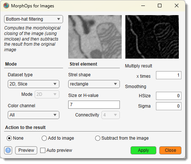Close the window with the title bar X
Image resolution: width=191 pixels, height=164 pixels.
[x=177, y=6]
